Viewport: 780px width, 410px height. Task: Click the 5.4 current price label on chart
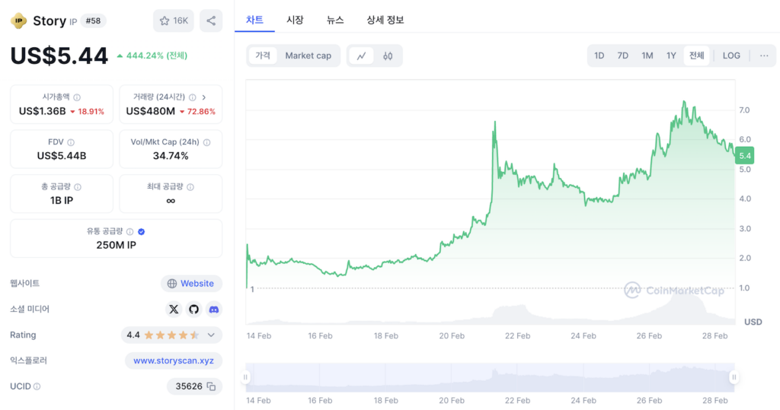pyautogui.click(x=745, y=155)
